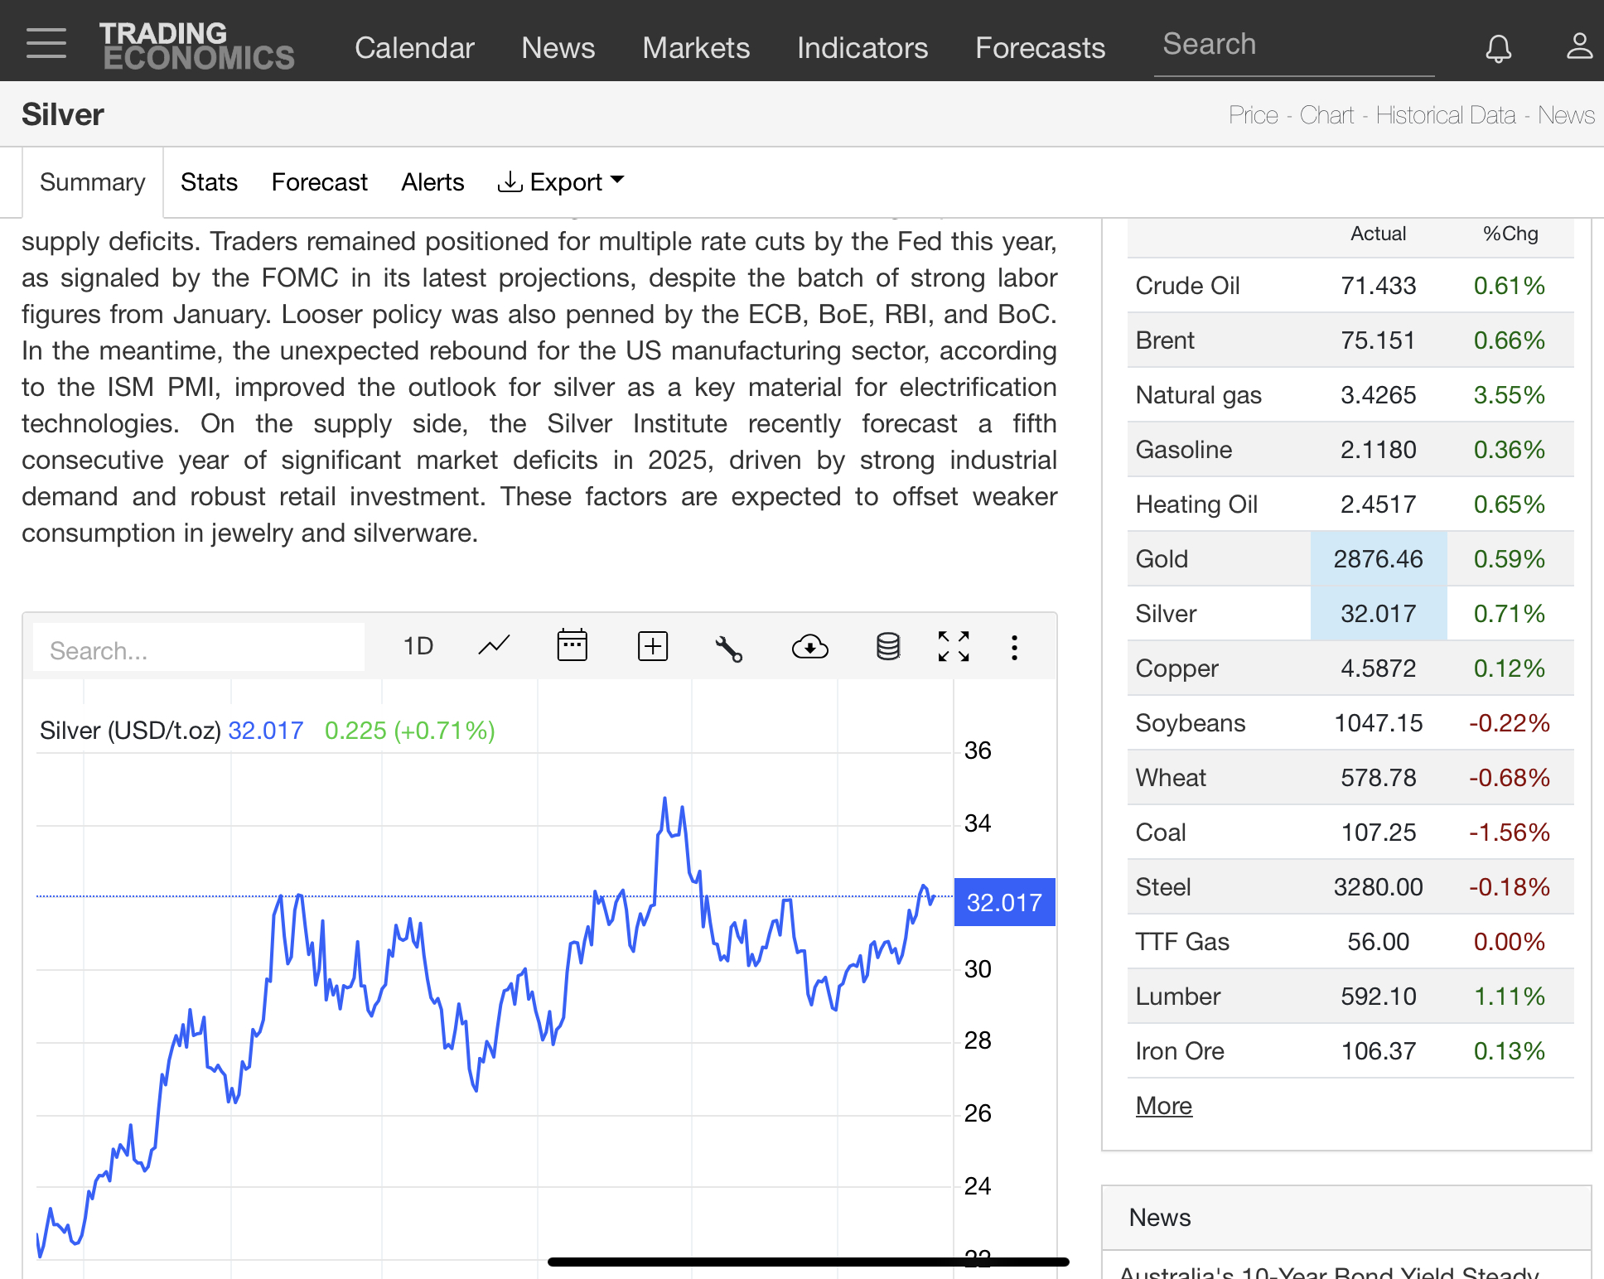Click the horizontal scroll bar at chart bottom
The width and height of the screenshot is (1604, 1279).
point(808,1262)
